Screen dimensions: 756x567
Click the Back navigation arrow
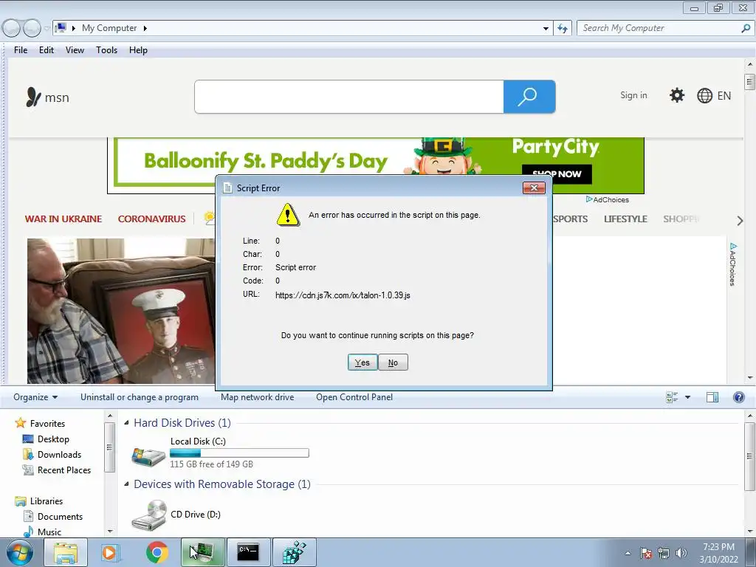tap(11, 28)
